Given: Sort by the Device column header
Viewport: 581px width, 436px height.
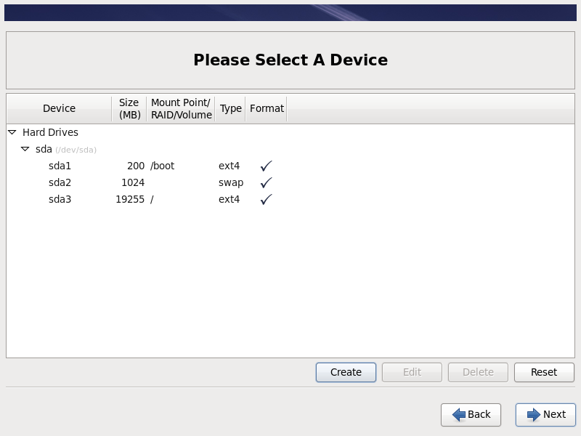Looking at the screenshot, I should 59,108.
